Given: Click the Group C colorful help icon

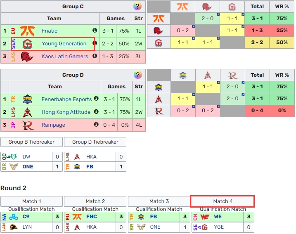Looking at the screenshot, I should tap(137, 7).
